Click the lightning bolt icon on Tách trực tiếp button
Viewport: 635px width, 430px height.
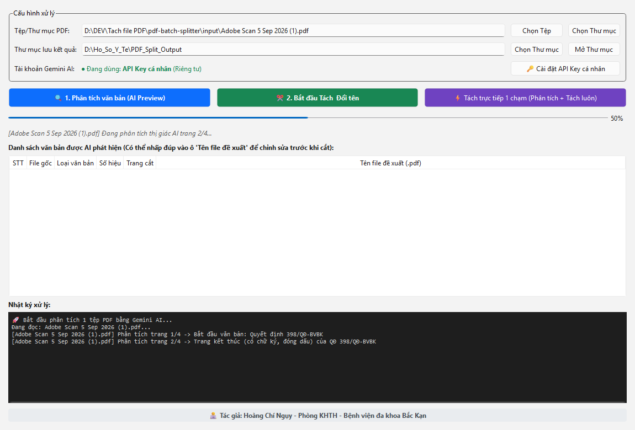click(x=458, y=98)
